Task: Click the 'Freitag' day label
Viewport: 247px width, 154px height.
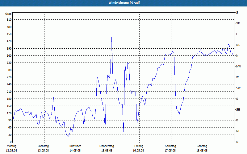Action: click(x=139, y=146)
